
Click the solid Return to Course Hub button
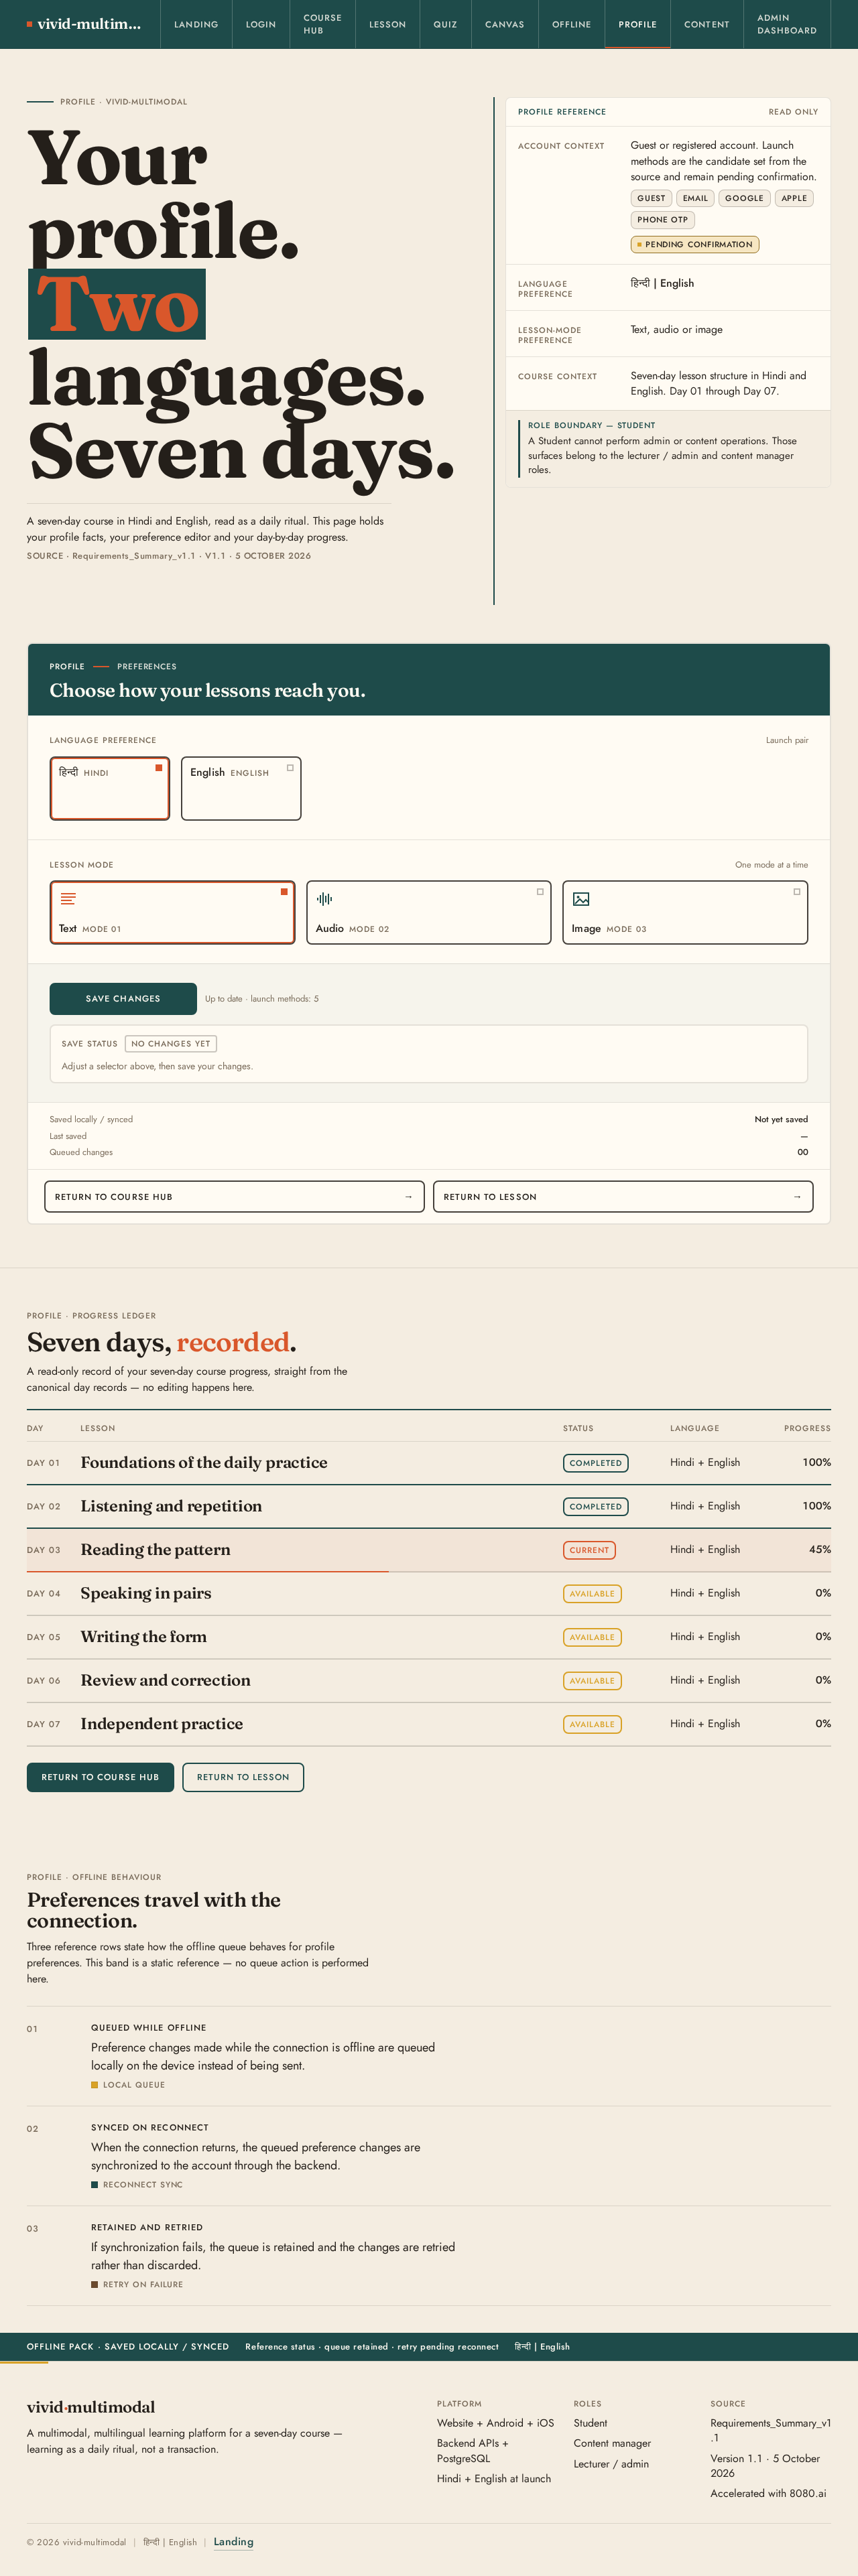100,1777
